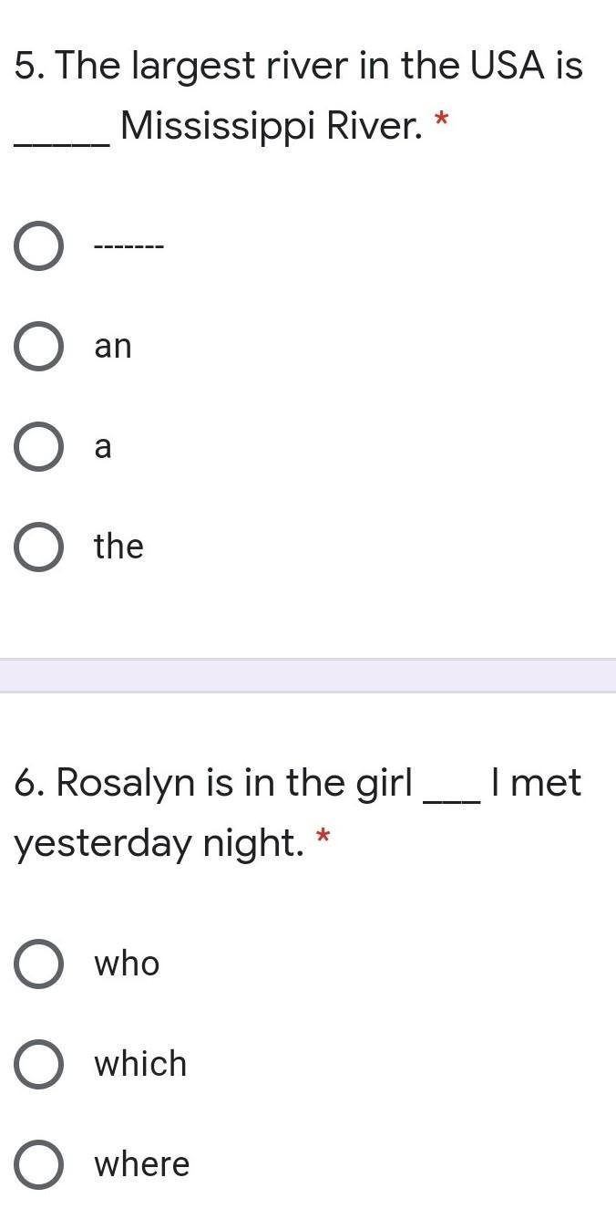This screenshot has height=1209, width=616.
Task: Click the 'the' answer label text
Action: pos(118,547)
